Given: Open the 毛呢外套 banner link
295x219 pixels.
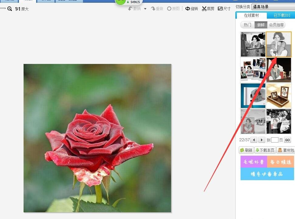Looking at the screenshot, I should (x=254, y=162).
